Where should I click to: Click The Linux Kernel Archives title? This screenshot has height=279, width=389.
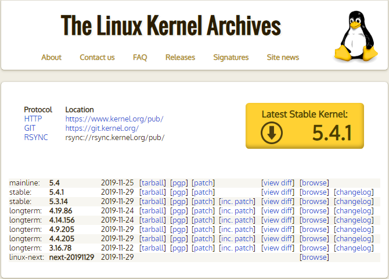[171, 26]
